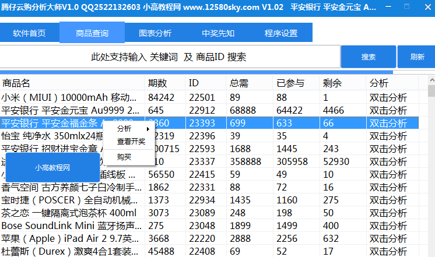435x257 pixels.
Task: Click the 剩余 cell 4466
Action: [x=334, y=110]
